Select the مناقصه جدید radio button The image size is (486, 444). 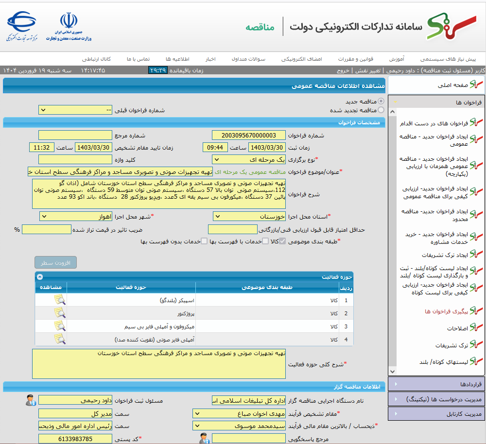point(381,101)
